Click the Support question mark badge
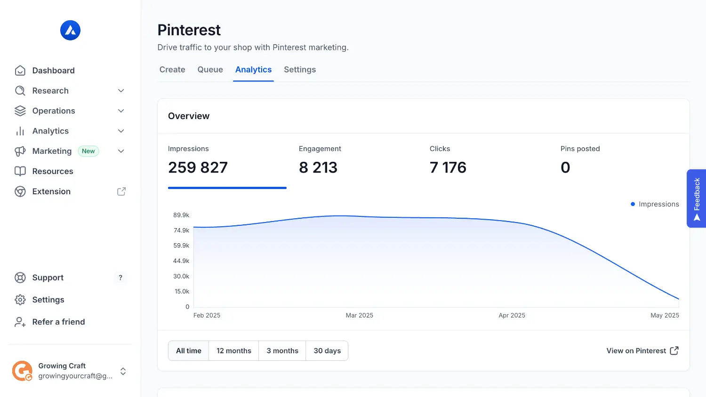 120,278
